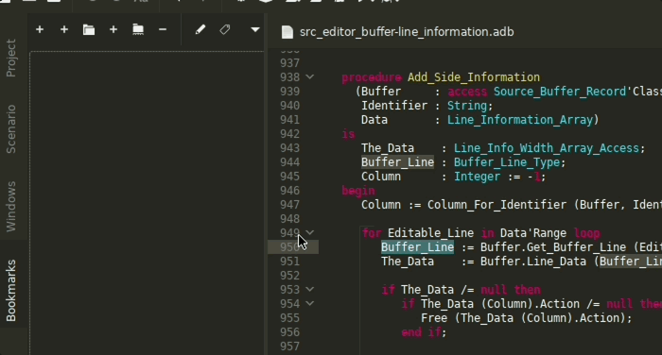Select the Bookmarks side tab
This screenshot has width=662, height=355.
coord(11,291)
